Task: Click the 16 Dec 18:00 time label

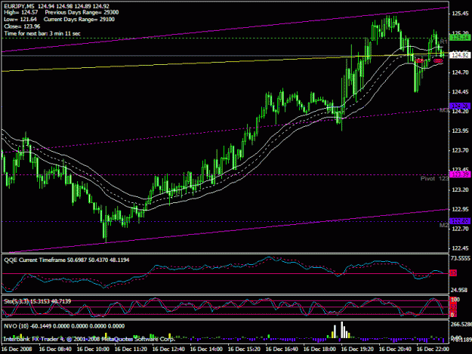Action: (319, 349)
